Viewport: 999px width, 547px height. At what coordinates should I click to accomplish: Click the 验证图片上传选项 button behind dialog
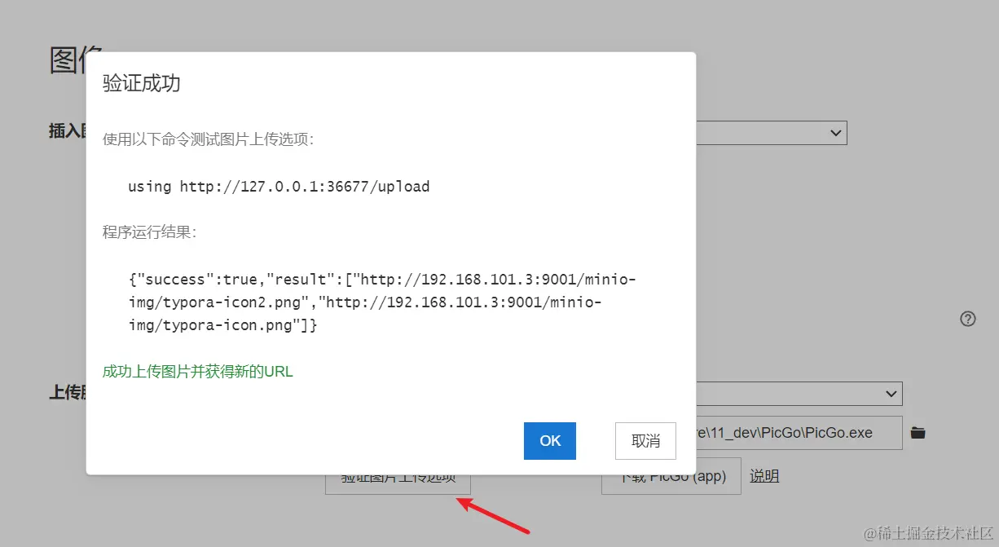pos(398,484)
